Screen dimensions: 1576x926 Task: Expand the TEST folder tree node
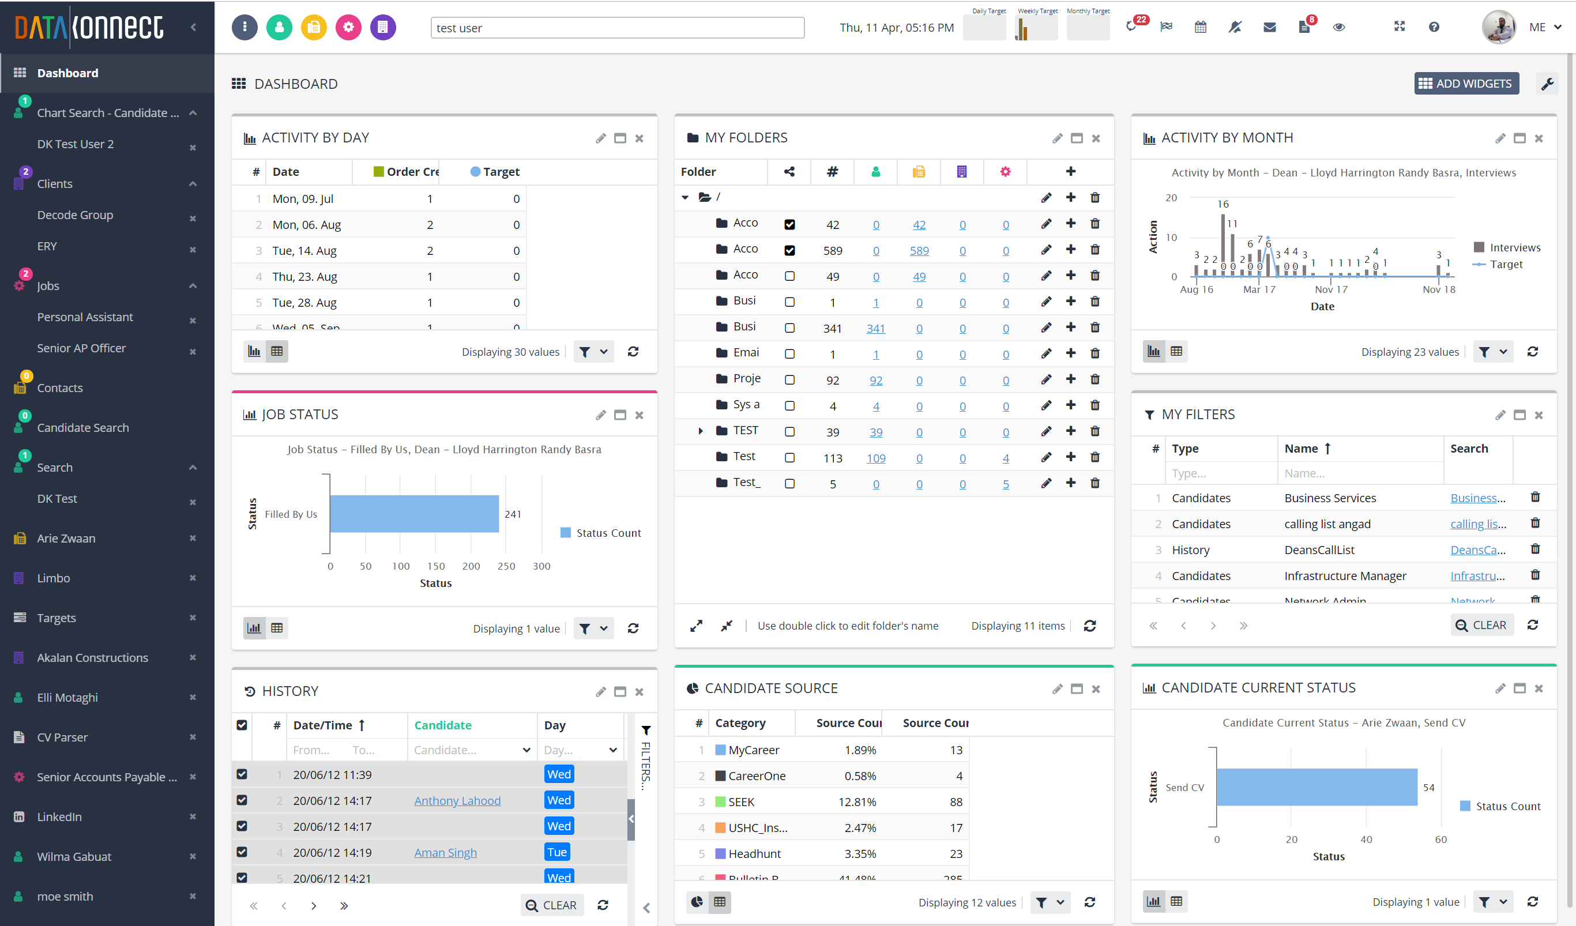click(701, 431)
